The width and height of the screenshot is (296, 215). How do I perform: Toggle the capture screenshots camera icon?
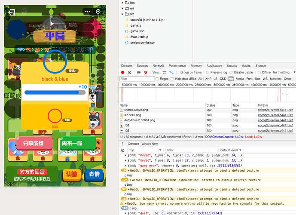click(x=139, y=72)
